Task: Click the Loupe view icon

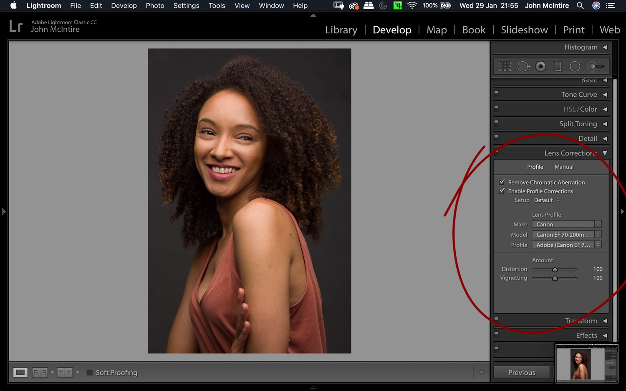Action: point(20,372)
